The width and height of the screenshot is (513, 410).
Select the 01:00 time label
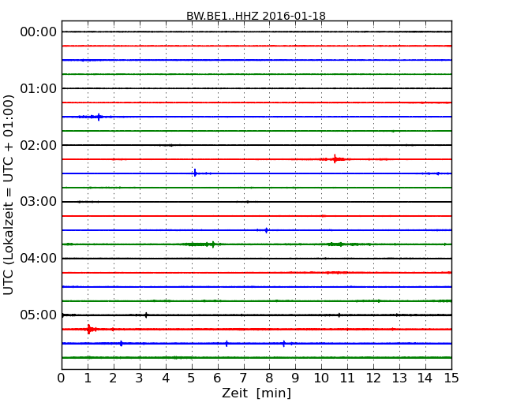tap(39, 88)
